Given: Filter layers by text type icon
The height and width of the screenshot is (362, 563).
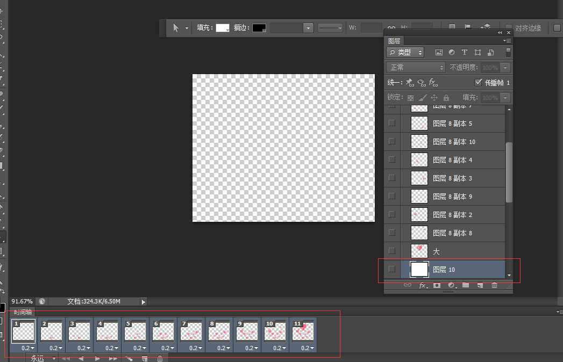Looking at the screenshot, I should coord(465,53).
